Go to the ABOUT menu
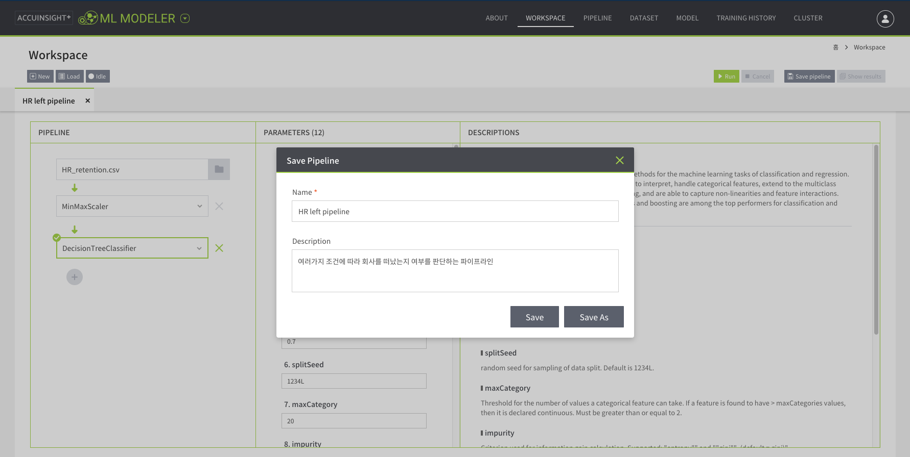The image size is (910, 457). (497, 18)
